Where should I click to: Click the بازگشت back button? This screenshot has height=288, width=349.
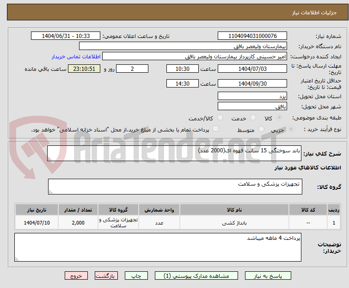(106, 276)
